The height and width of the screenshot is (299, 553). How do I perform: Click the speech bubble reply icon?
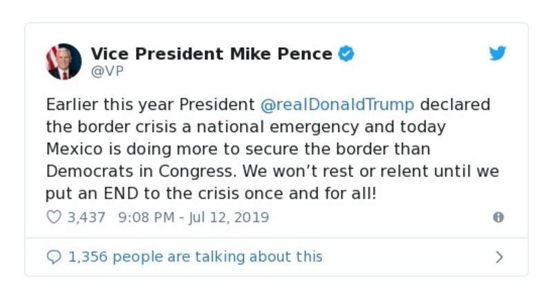(x=54, y=257)
